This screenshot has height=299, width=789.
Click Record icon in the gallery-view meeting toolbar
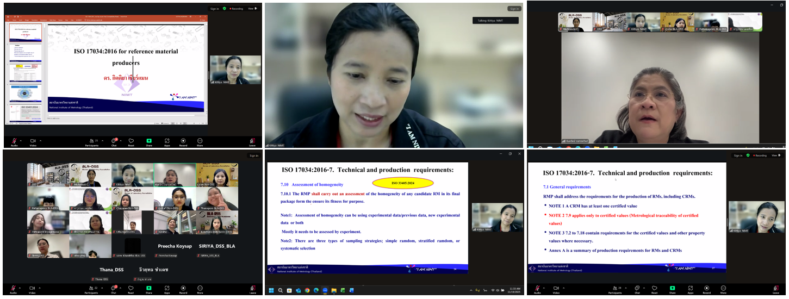point(183,288)
